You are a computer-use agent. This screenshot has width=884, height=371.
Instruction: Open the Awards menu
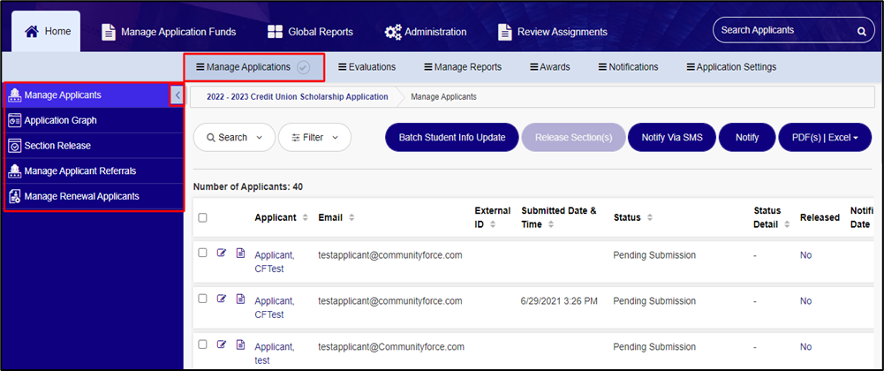click(549, 67)
